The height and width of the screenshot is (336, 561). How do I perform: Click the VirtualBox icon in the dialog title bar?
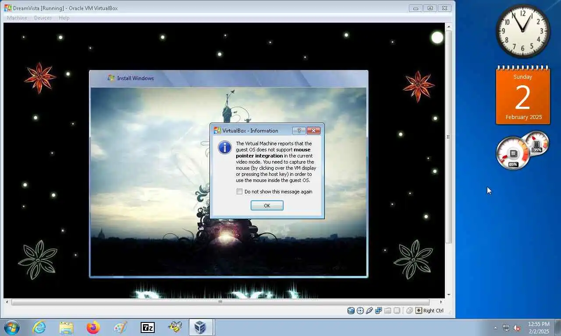(x=217, y=130)
